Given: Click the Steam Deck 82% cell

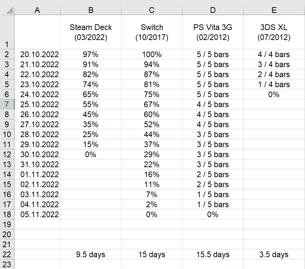Looking at the screenshot, I should [x=91, y=74].
